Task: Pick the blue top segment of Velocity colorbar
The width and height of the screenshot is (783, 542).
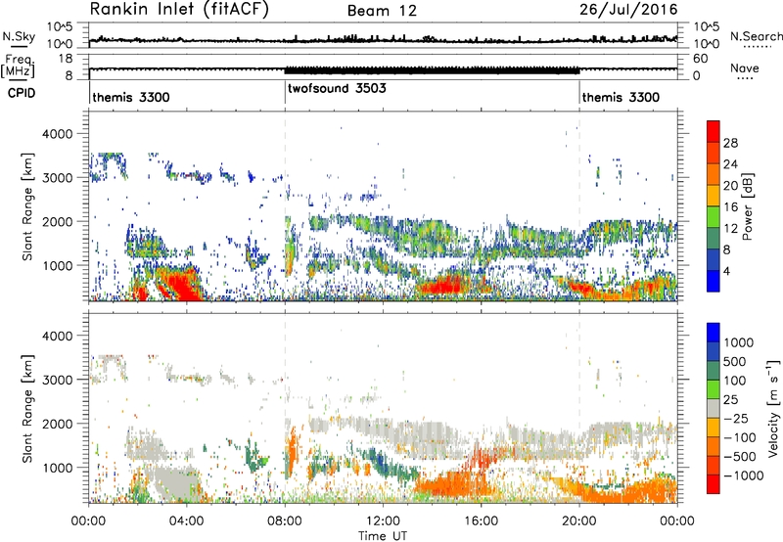Action: 714,333
